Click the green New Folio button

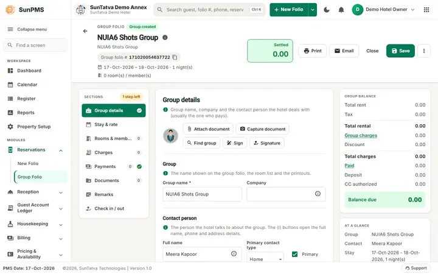(289, 10)
